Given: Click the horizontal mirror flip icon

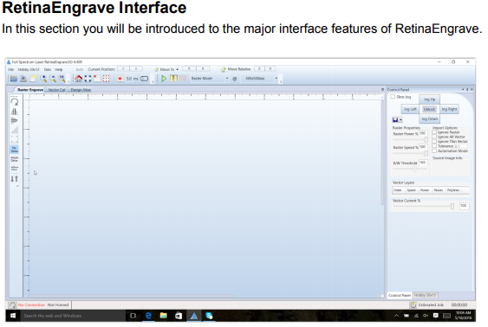Looking at the screenshot, I should point(15,112).
